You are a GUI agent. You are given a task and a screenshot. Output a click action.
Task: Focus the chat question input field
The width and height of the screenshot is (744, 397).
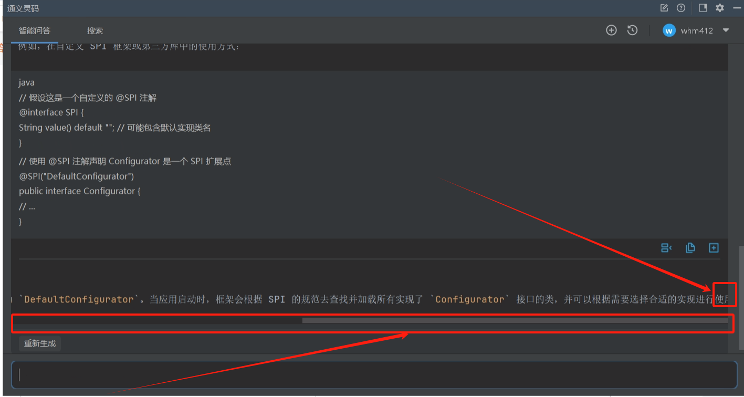click(374, 374)
